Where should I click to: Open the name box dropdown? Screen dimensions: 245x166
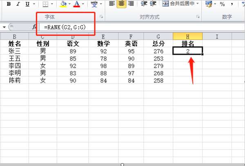(x=4, y=27)
